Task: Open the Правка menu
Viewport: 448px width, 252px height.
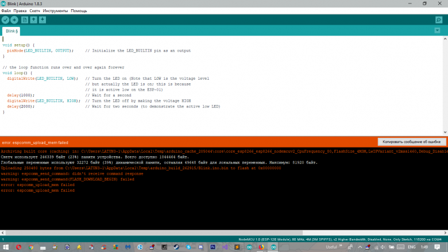Action: [20, 11]
